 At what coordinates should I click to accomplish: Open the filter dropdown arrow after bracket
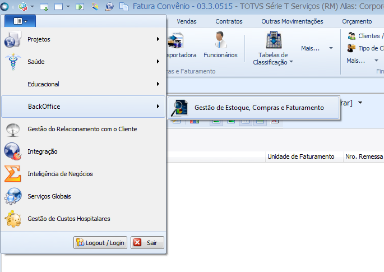360,103
